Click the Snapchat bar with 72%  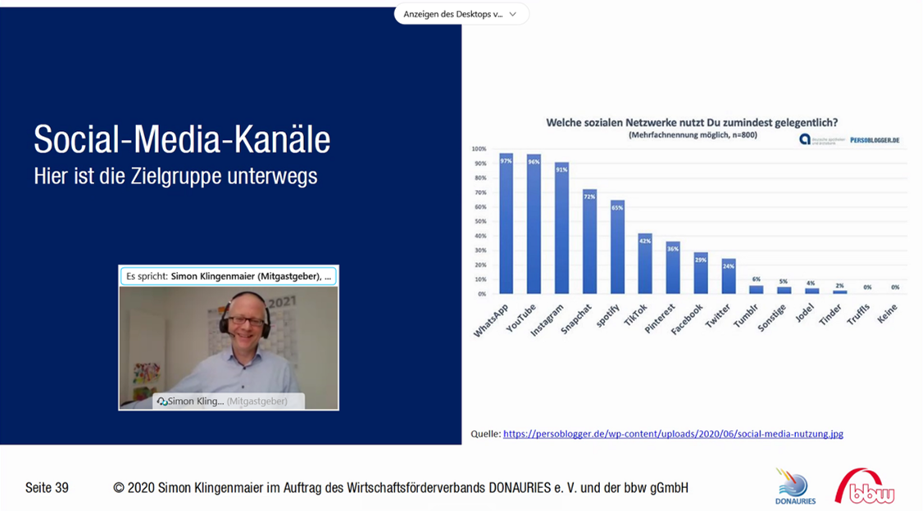(x=589, y=242)
